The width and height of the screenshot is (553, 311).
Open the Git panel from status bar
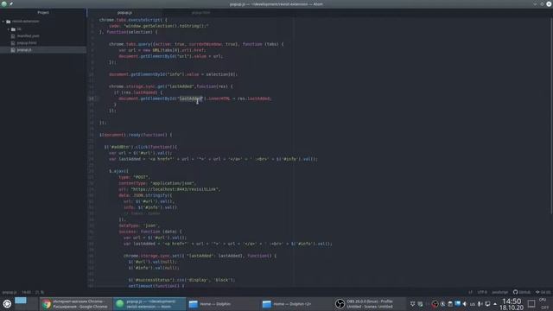(543, 292)
